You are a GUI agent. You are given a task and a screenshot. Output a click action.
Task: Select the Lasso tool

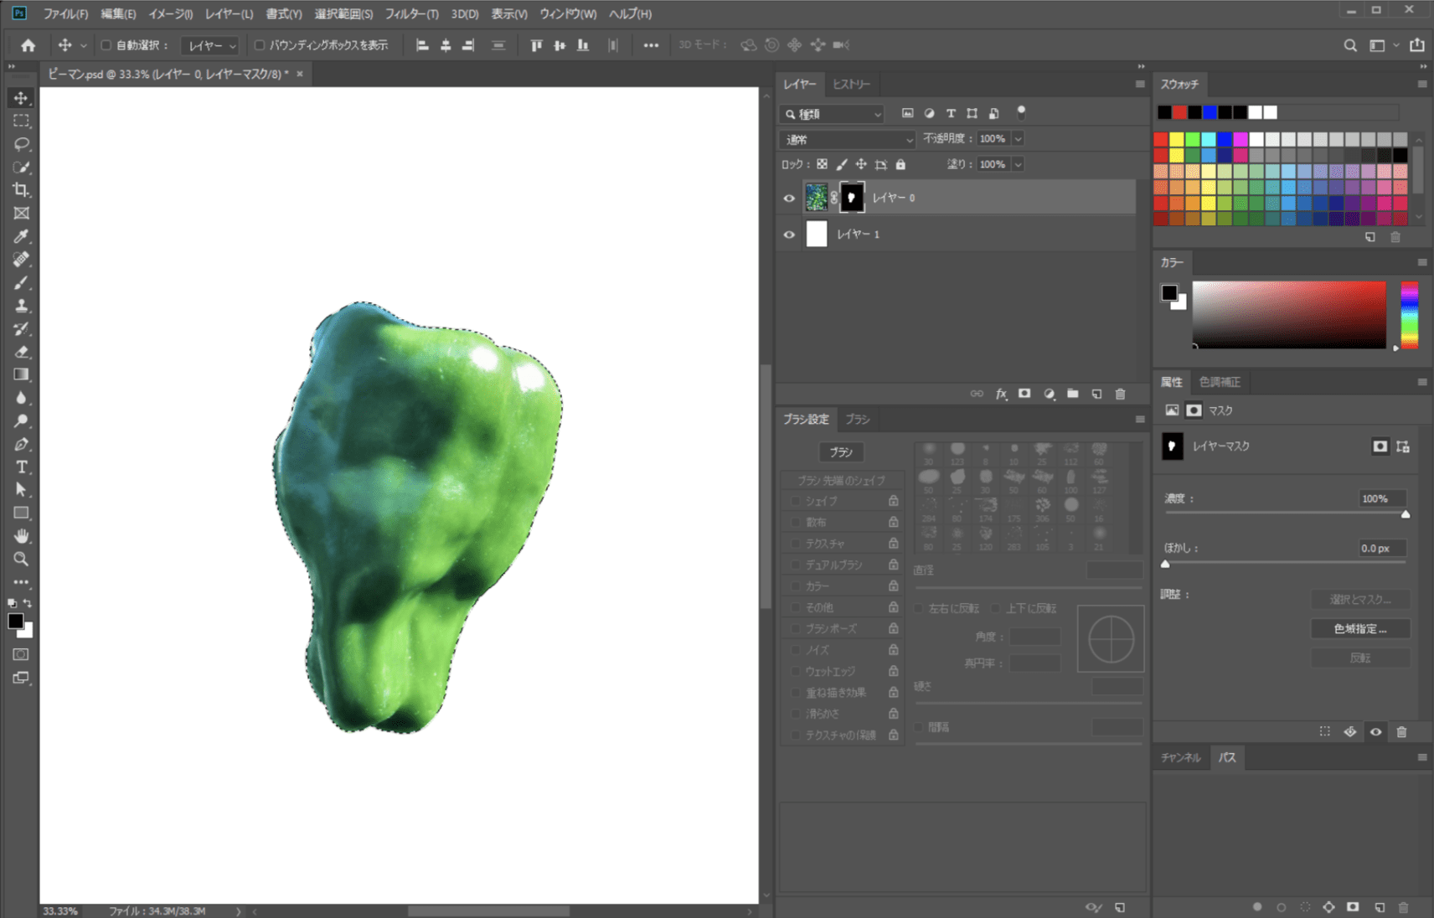[21, 144]
